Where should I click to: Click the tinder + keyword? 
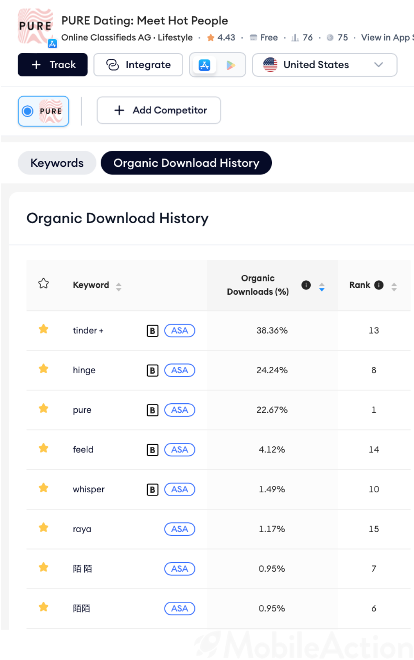(88, 331)
